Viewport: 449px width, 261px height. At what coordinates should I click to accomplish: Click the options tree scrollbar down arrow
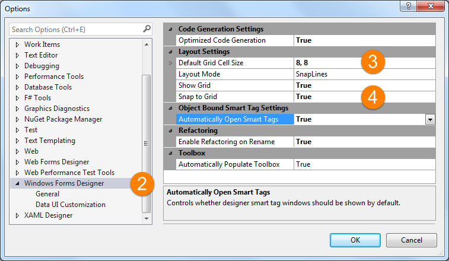[146, 219]
